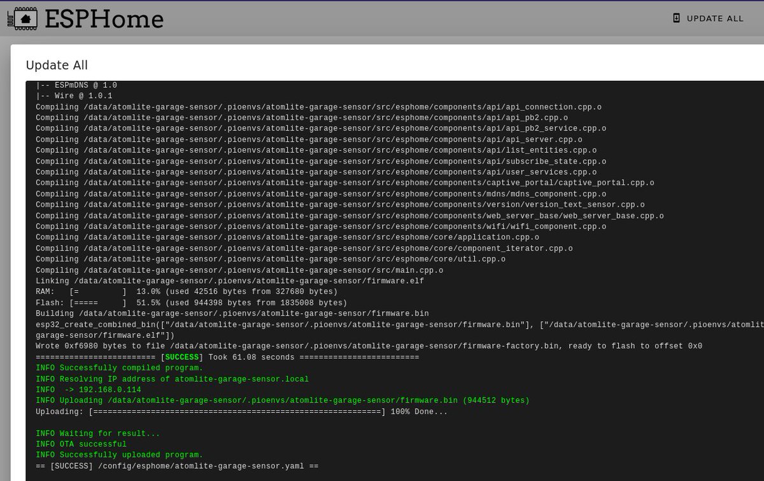Viewport: 764px width, 481px height.
Task: Click "INFO Successfully uploaded program." line
Action: (x=120, y=455)
